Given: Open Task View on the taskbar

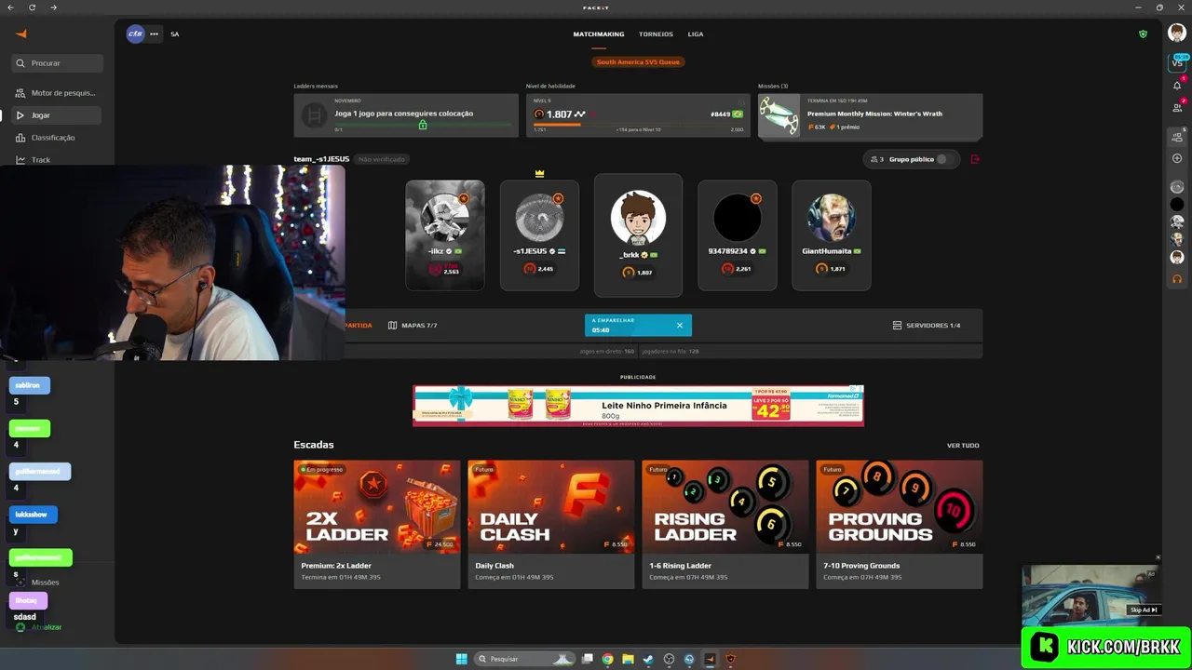Looking at the screenshot, I should pos(587,659).
